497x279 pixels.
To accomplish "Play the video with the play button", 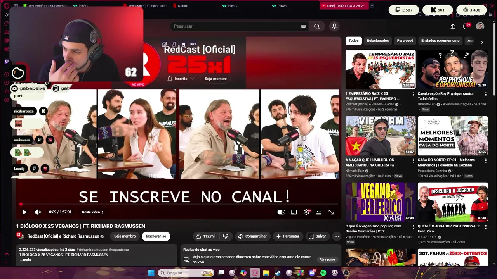I will tap(24, 212).
